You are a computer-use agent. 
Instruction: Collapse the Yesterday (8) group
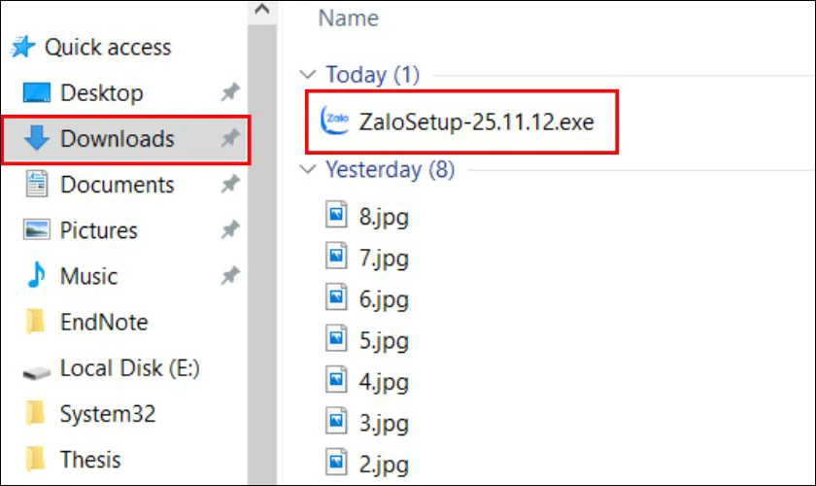pos(309,170)
